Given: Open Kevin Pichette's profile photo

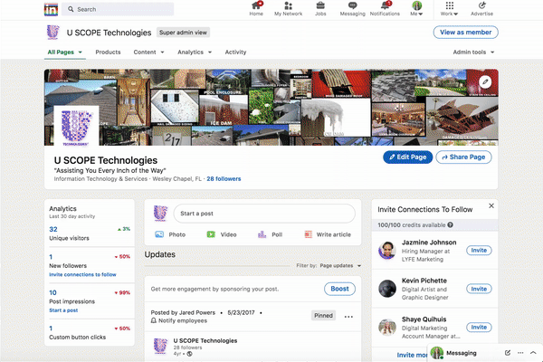Looking at the screenshot, I should [387, 289].
